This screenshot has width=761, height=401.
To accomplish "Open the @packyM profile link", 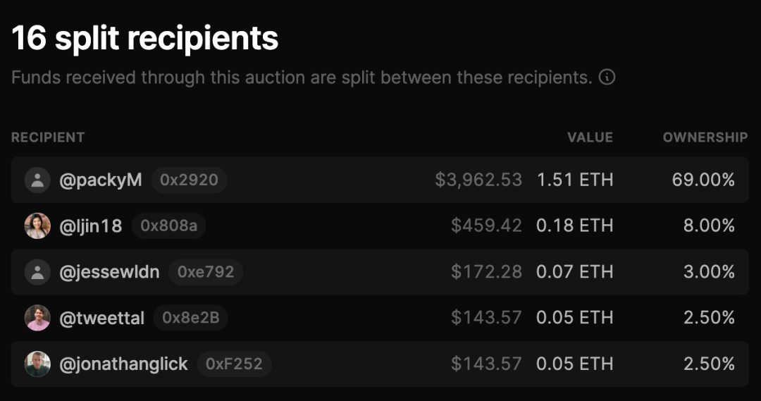I will point(101,180).
